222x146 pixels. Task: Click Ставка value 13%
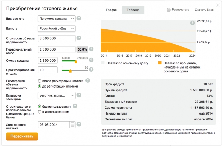[x=209, y=96]
